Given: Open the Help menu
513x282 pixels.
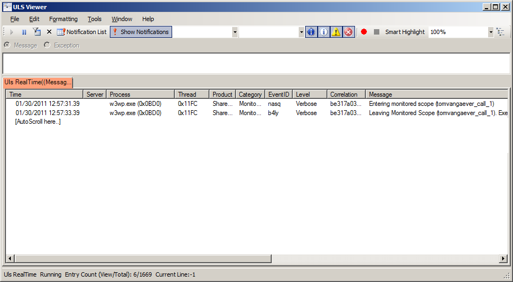Looking at the screenshot, I should click(148, 19).
